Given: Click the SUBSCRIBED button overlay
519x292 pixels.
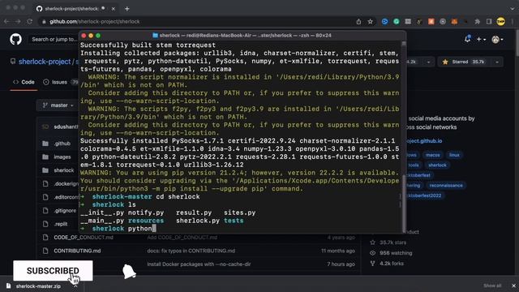Looking at the screenshot, I should click(53, 271).
